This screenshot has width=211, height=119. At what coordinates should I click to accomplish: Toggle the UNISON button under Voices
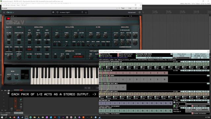(19, 42)
